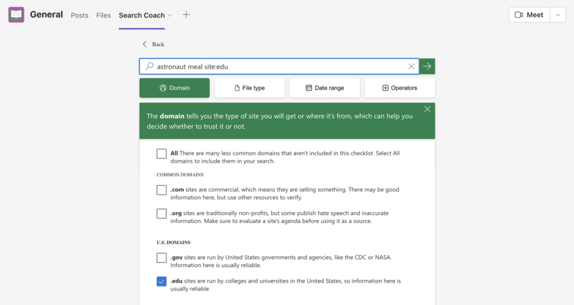Dismiss the green domain info banner
574x305 pixels.
(427, 109)
